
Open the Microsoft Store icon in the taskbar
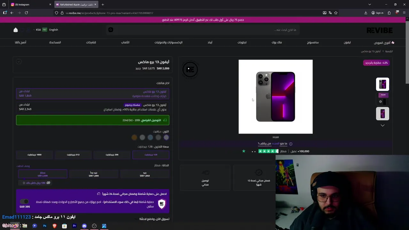tap(65, 226)
